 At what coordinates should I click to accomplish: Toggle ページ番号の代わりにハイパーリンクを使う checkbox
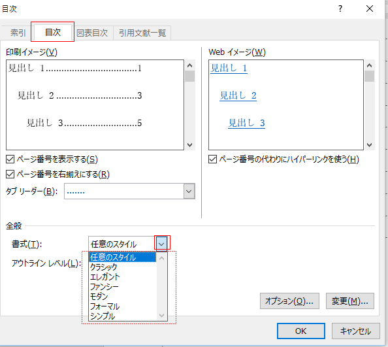[212, 159]
